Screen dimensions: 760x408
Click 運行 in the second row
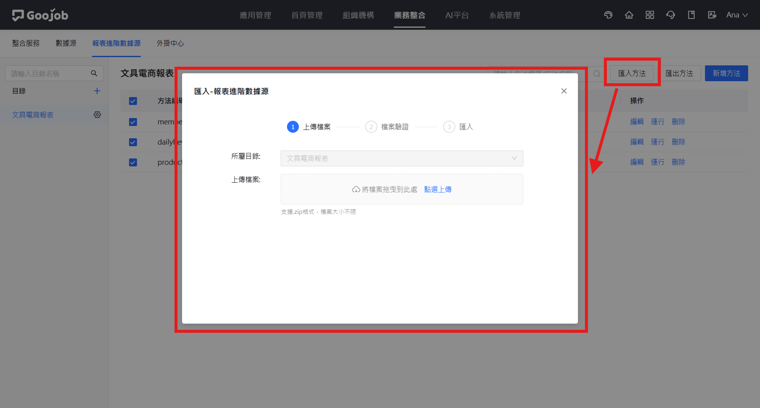[657, 142]
